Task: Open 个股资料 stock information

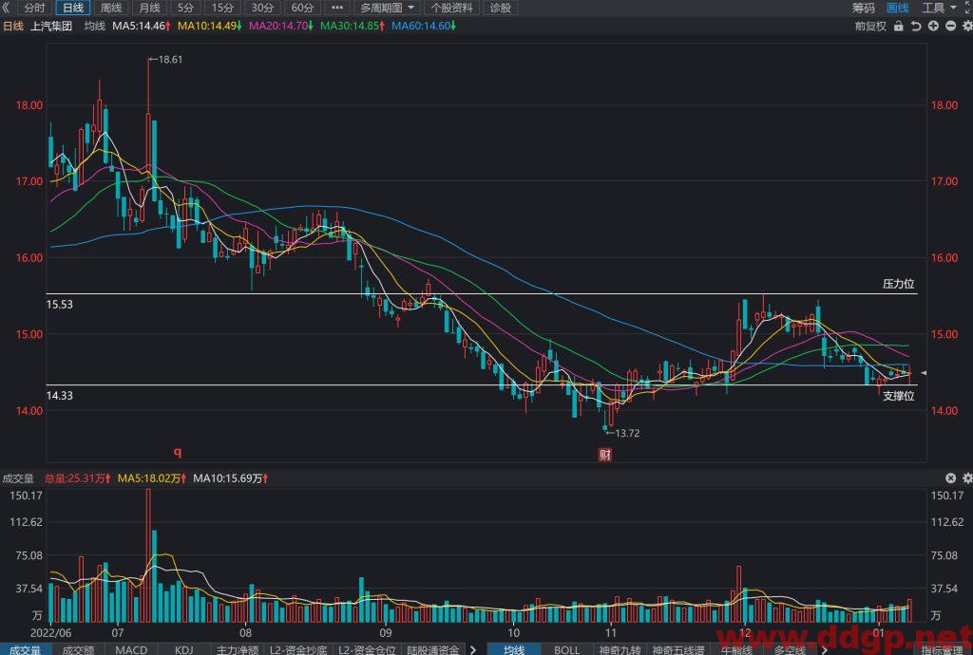Action: [x=451, y=8]
